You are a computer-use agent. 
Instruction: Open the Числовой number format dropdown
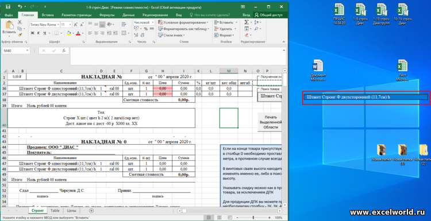[152, 22]
